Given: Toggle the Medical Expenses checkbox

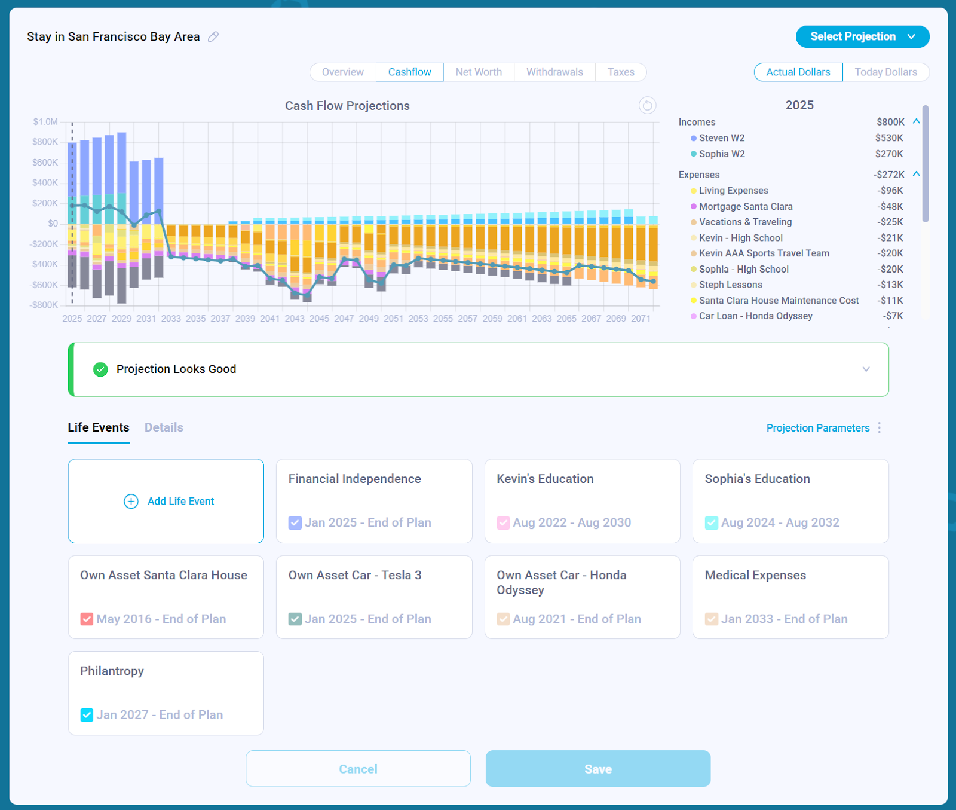Looking at the screenshot, I should coord(712,619).
